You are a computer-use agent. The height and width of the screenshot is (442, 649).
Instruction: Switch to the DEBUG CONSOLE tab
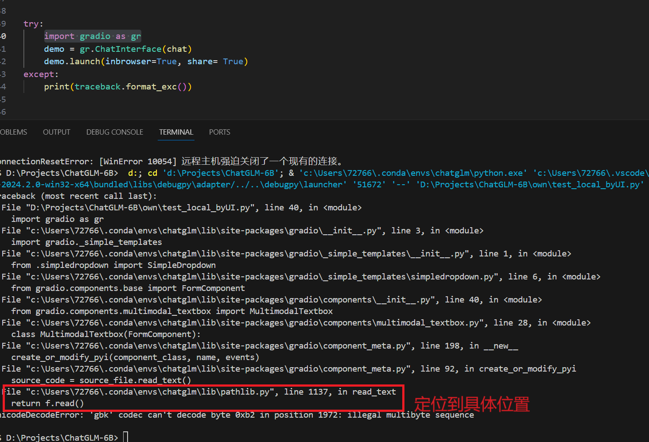(x=115, y=132)
